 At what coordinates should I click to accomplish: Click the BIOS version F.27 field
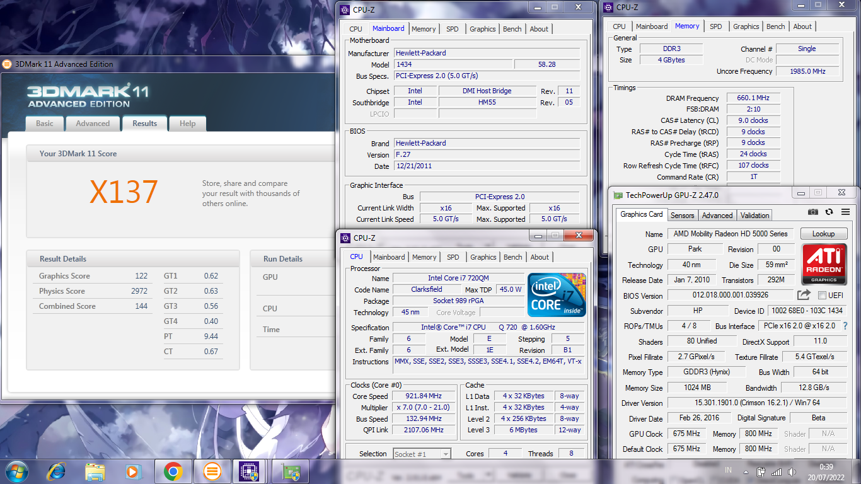[x=487, y=155]
